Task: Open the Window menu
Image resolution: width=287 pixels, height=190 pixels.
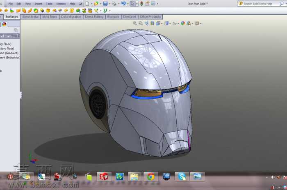Action: pyautogui.click(x=61, y=4)
